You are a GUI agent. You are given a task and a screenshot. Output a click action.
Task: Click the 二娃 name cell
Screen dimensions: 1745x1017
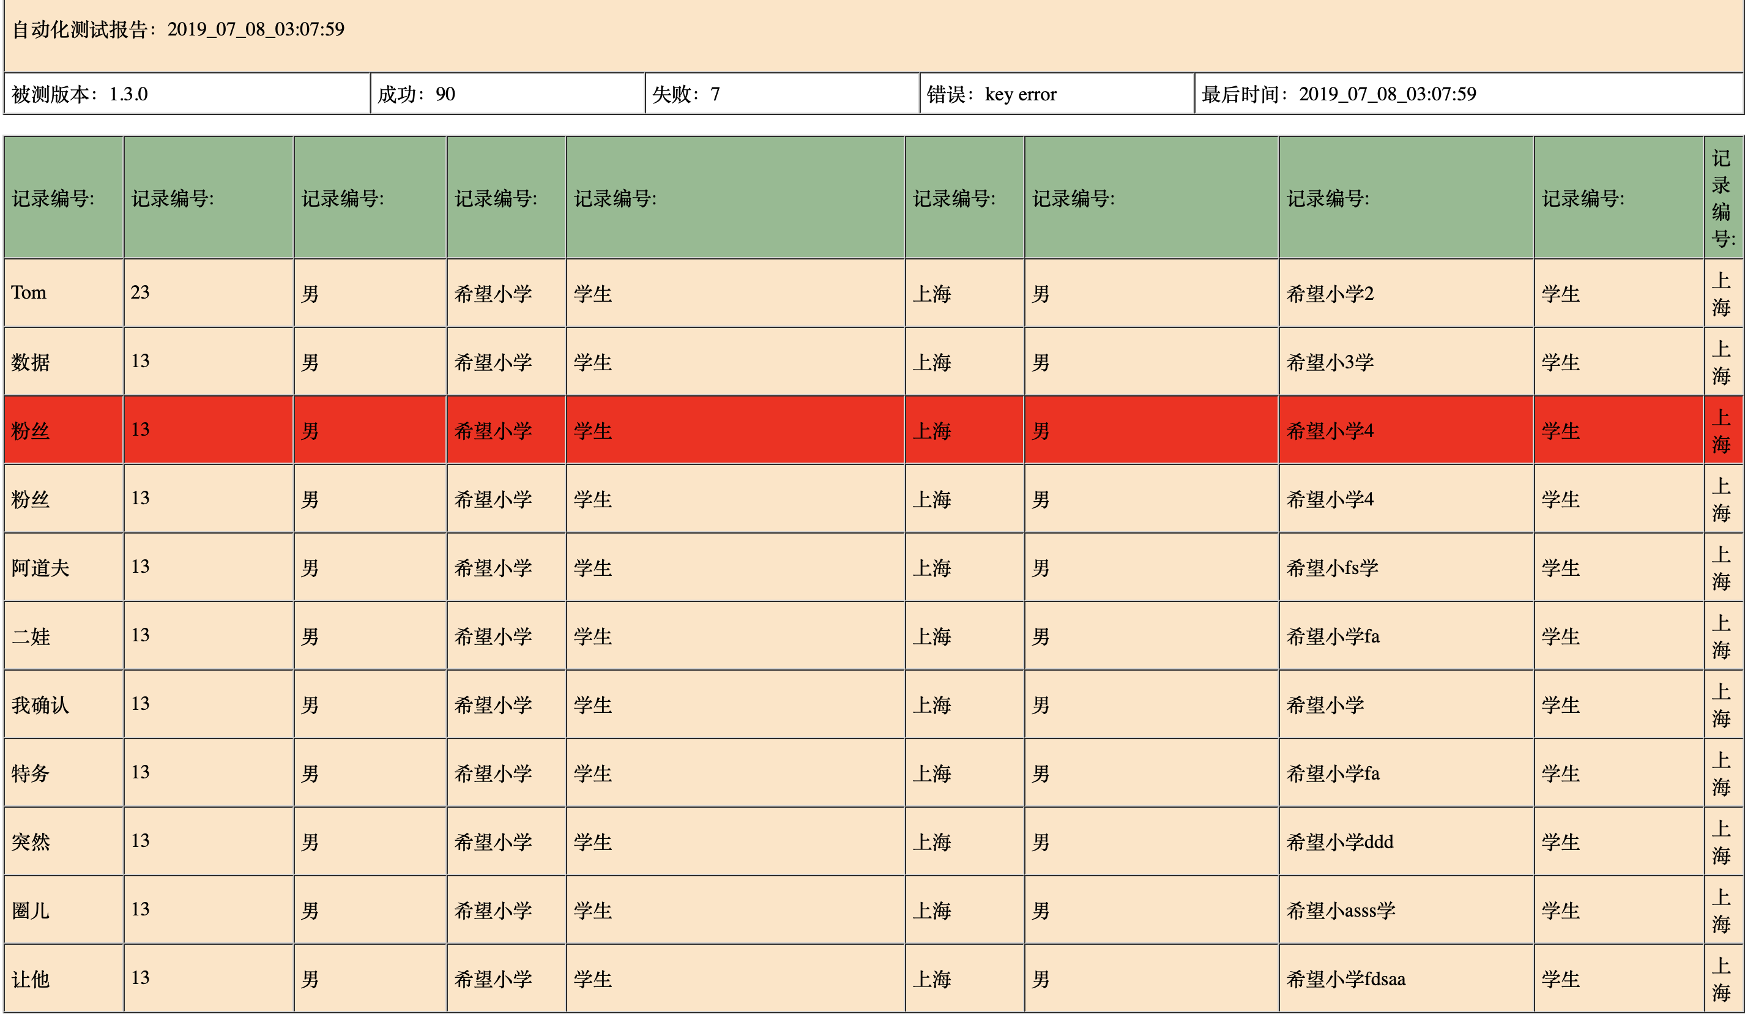[x=31, y=636]
